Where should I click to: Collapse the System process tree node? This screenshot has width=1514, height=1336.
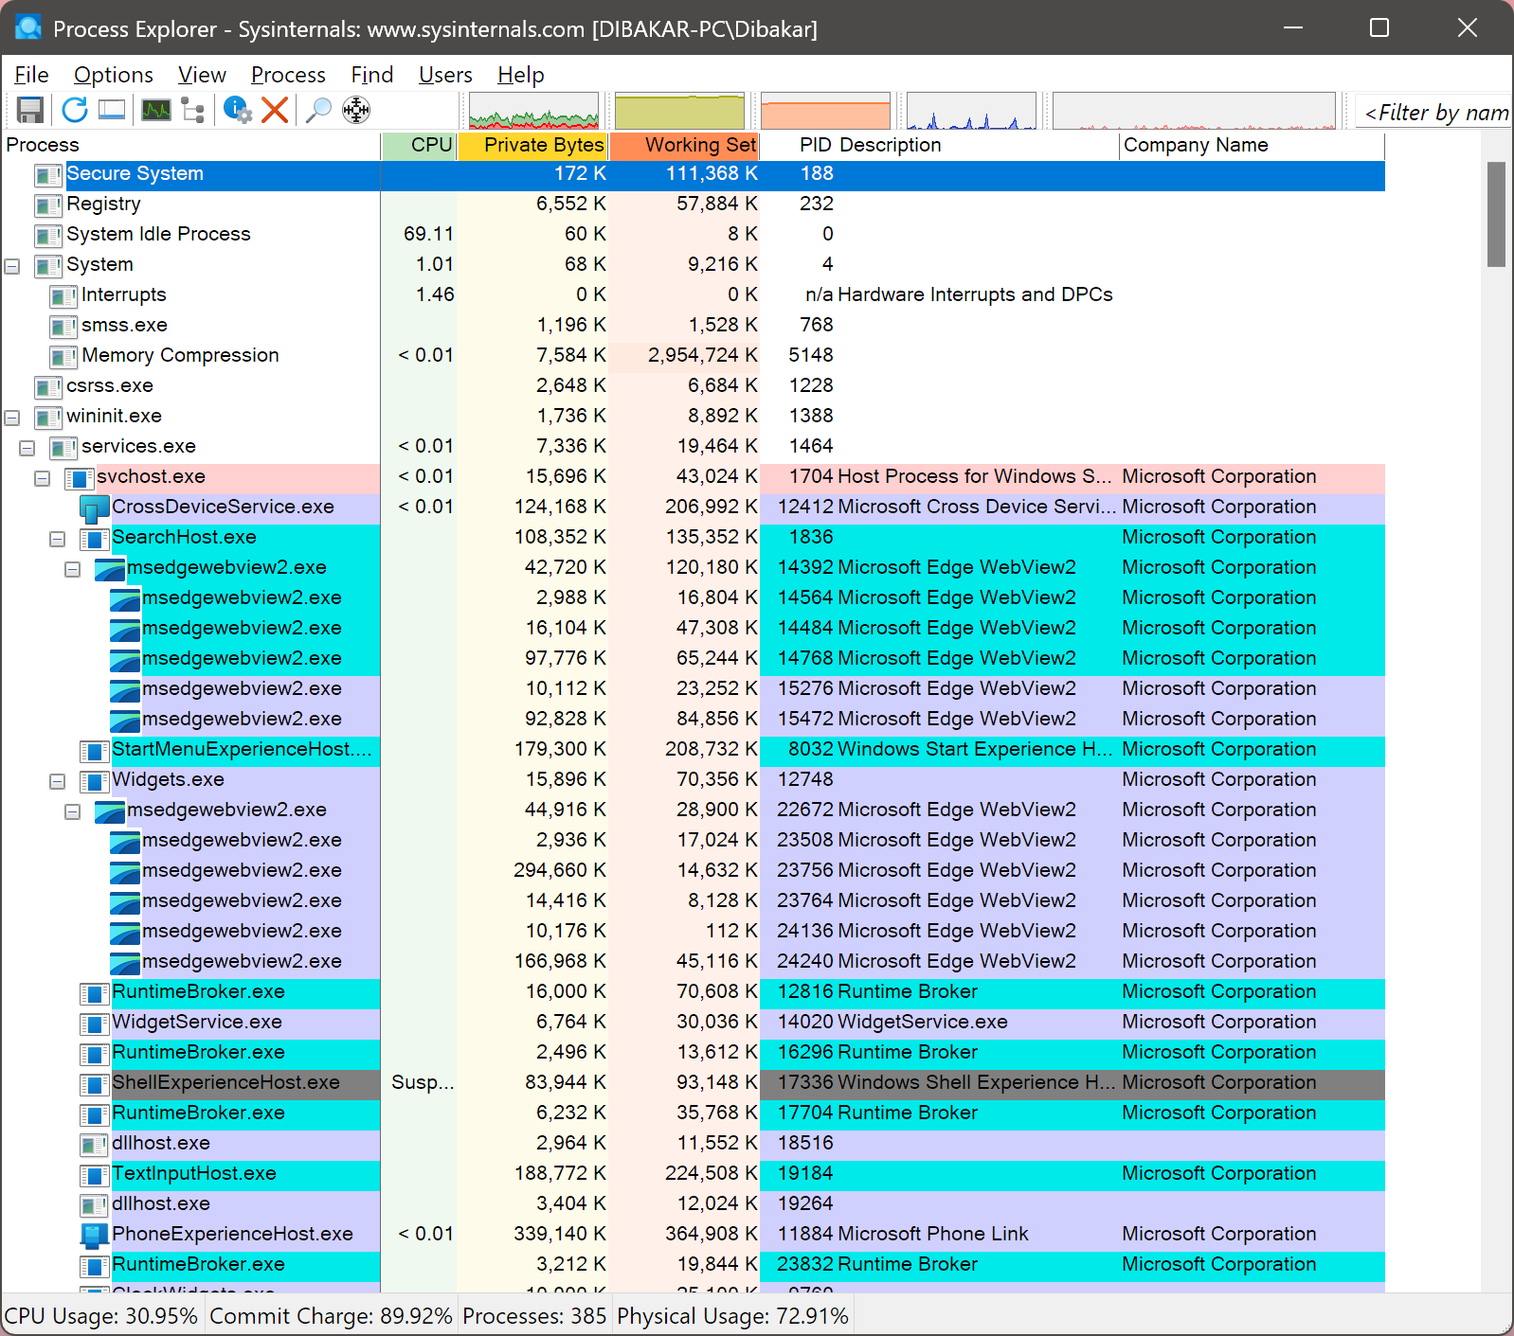[x=12, y=266]
